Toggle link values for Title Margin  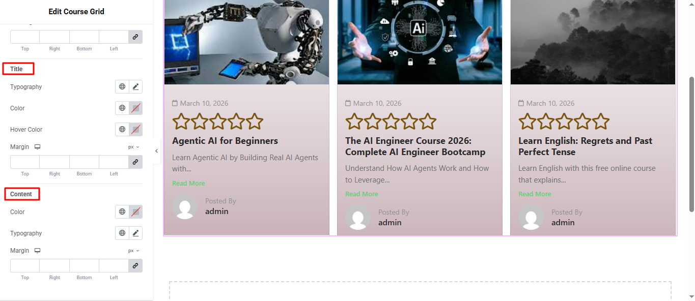(x=135, y=162)
